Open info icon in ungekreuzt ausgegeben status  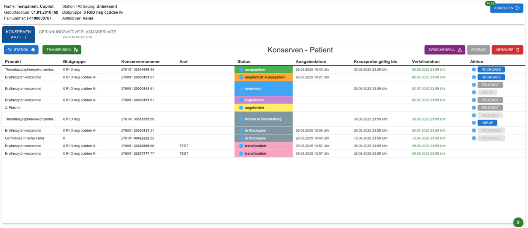point(241,77)
